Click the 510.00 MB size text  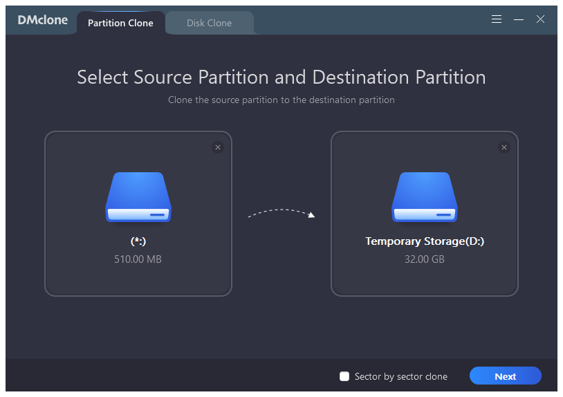tap(138, 259)
